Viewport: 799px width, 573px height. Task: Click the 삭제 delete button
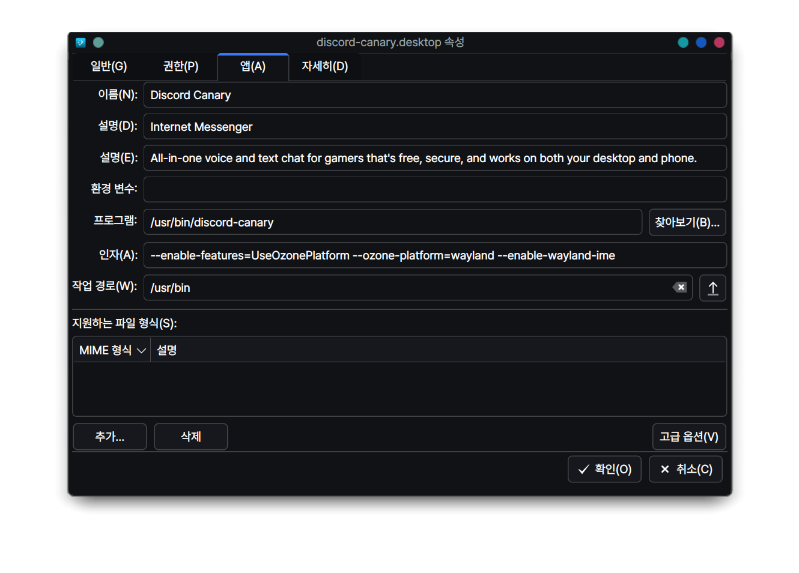191,437
